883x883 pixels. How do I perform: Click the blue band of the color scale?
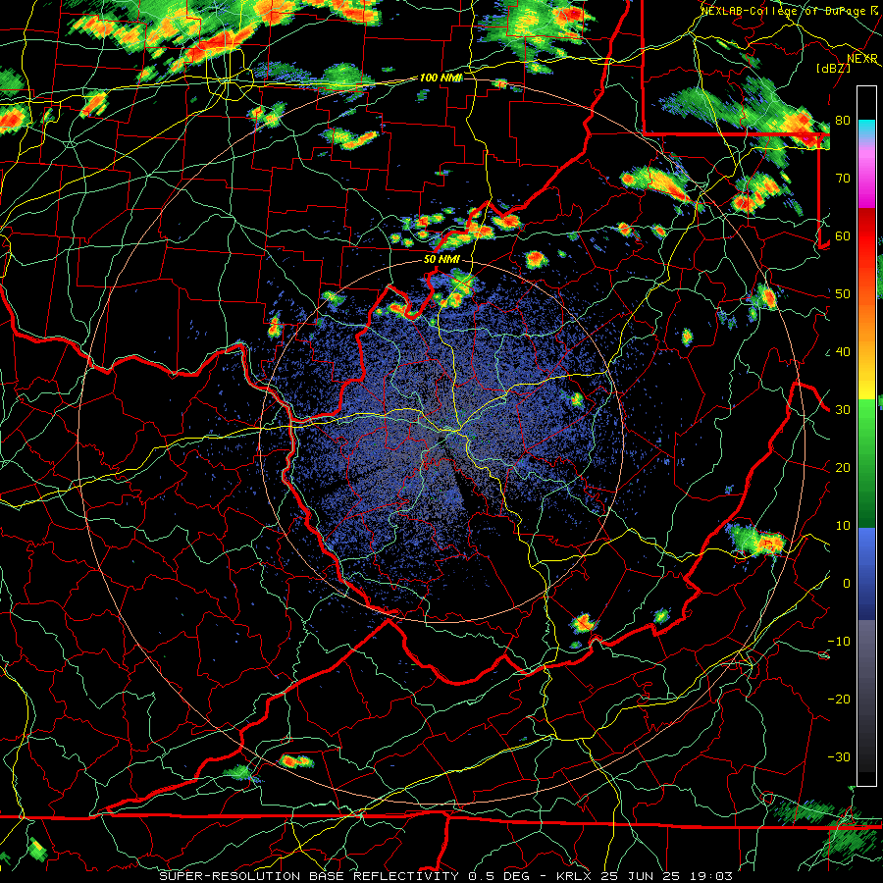[866, 573]
